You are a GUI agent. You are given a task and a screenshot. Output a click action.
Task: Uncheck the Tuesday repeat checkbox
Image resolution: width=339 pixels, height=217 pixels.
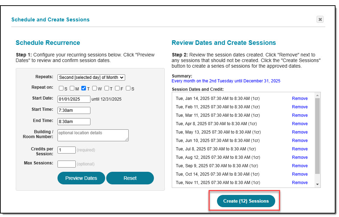84,88
